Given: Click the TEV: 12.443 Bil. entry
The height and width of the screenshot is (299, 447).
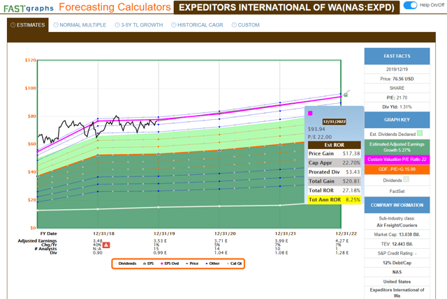Looking at the screenshot, I should click(x=397, y=244).
